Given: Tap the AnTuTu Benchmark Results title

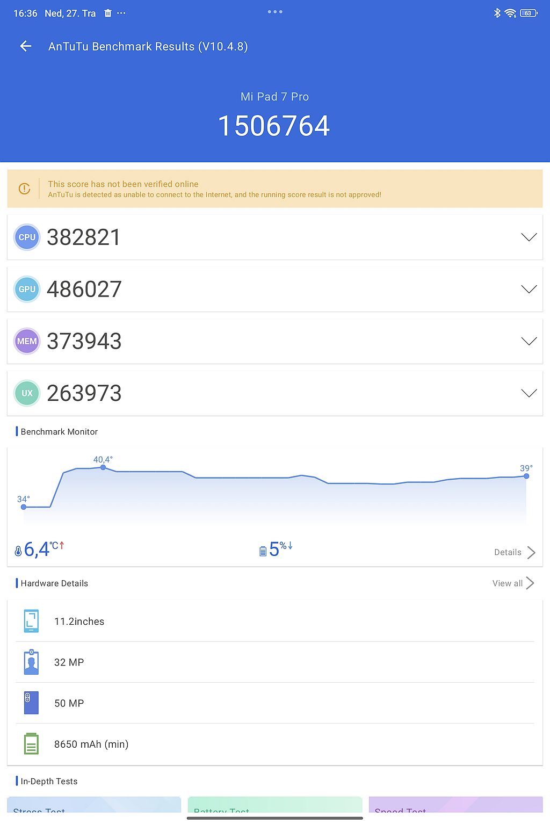Looking at the screenshot, I should pyautogui.click(x=148, y=46).
